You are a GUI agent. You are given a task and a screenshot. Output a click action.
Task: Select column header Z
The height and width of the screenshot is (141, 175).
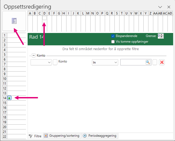pos(150,13)
